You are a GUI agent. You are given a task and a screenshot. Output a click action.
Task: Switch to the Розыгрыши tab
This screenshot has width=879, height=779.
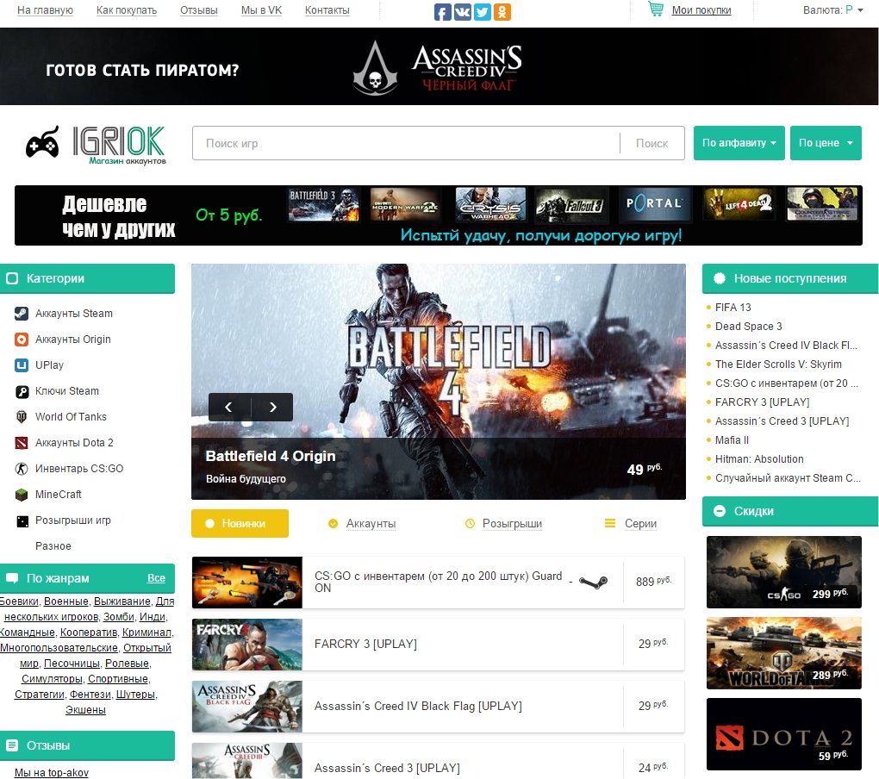503,523
